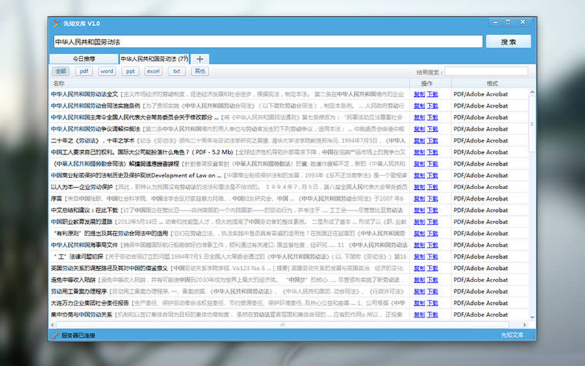Filter results by 全部 (all formats)
Image resolution: width=585 pixels, height=366 pixels.
pyautogui.click(x=60, y=72)
